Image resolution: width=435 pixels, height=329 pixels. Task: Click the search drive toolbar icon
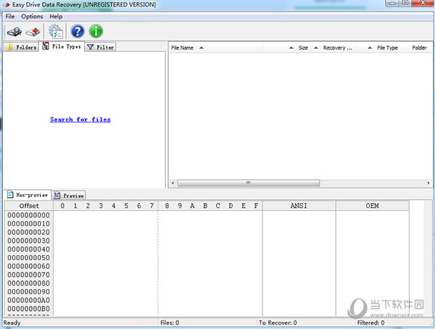(14, 31)
